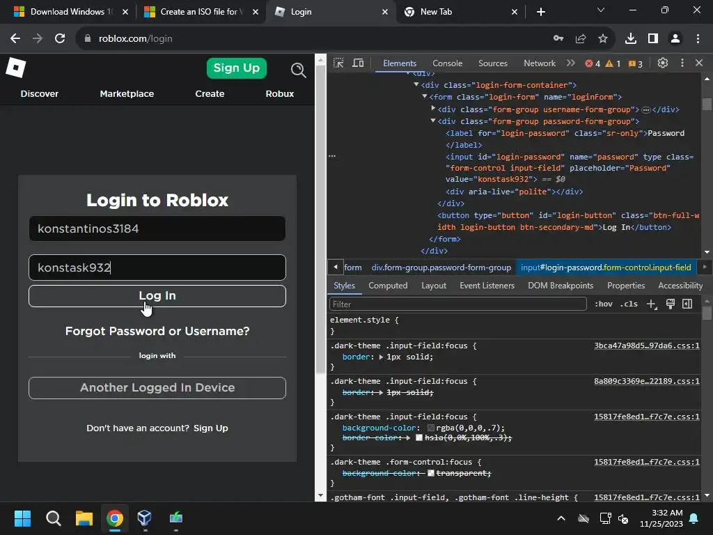Open File Explorer from the taskbar
Image resolution: width=713 pixels, height=535 pixels.
[x=84, y=518]
